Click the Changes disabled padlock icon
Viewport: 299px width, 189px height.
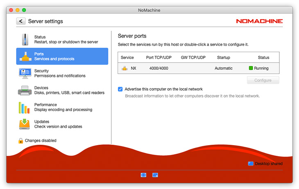pos(20,141)
